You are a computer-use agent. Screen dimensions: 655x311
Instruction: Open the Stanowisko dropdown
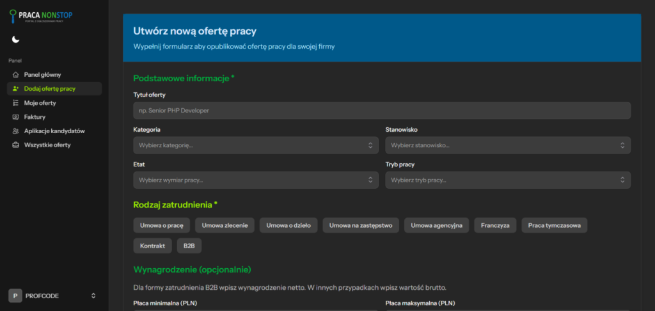507,145
